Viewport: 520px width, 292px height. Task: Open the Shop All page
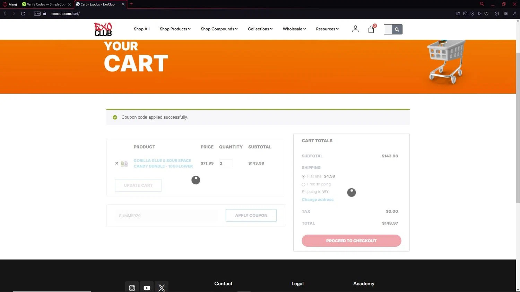[x=141, y=29]
